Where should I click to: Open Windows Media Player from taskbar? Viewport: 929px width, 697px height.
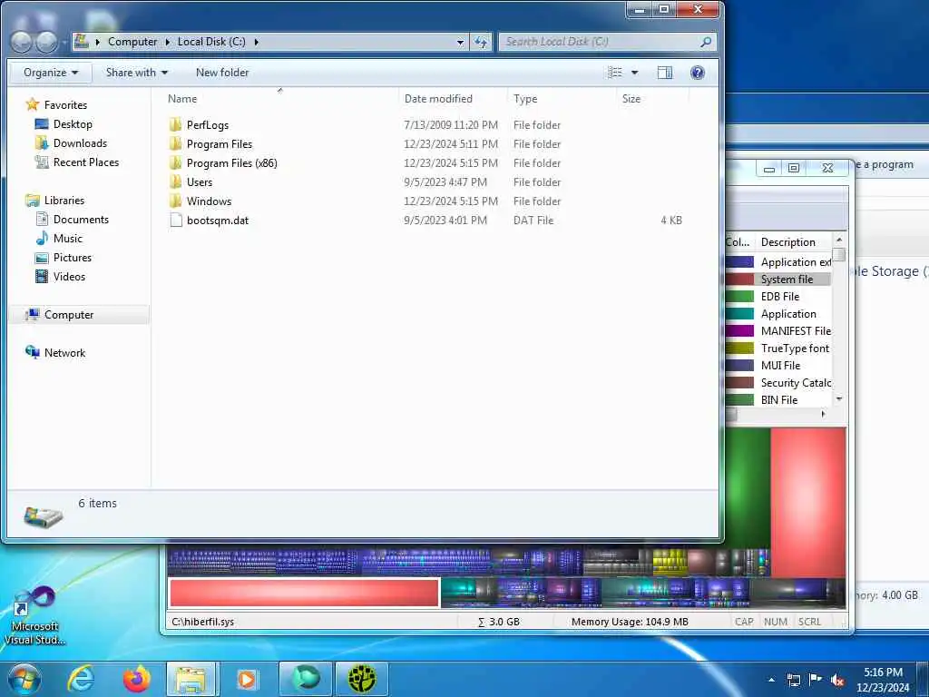click(247, 679)
